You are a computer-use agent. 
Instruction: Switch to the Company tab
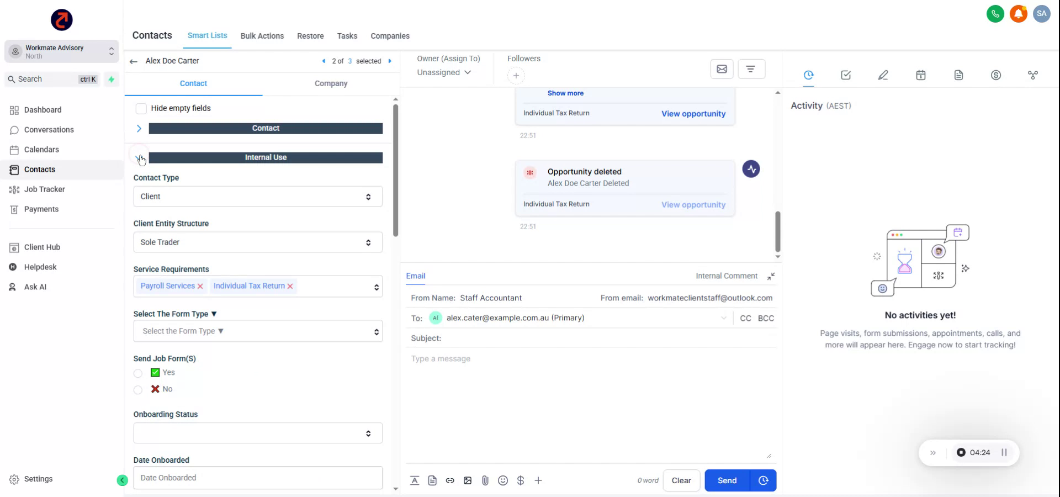pyautogui.click(x=330, y=83)
